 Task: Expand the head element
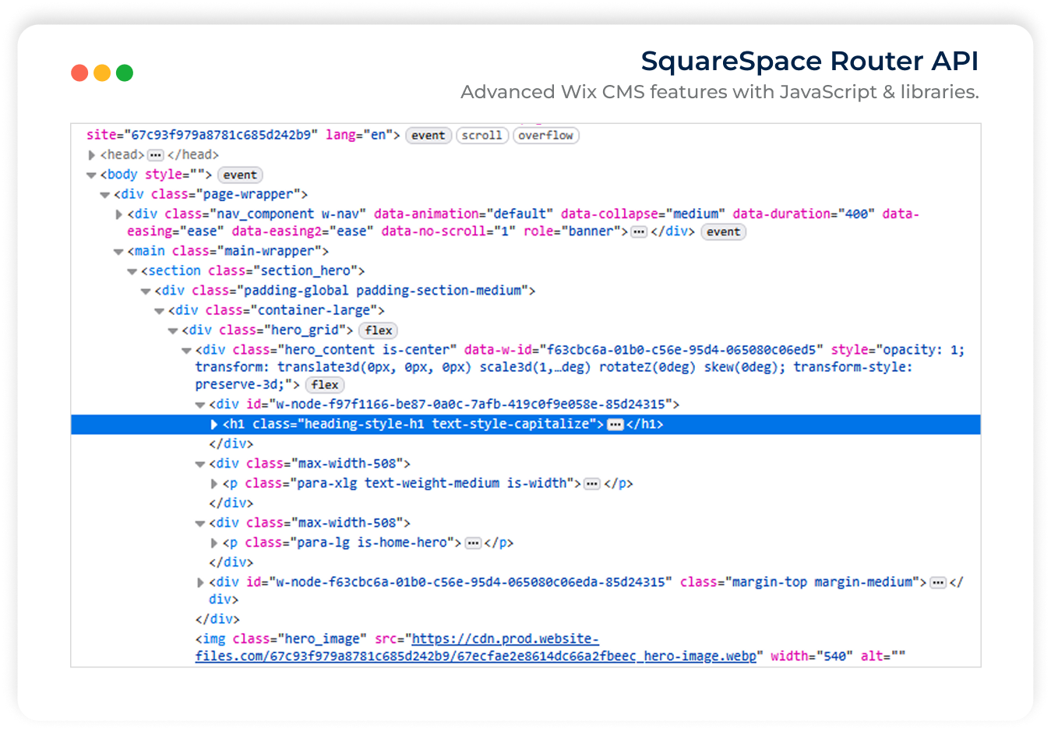[x=91, y=155]
